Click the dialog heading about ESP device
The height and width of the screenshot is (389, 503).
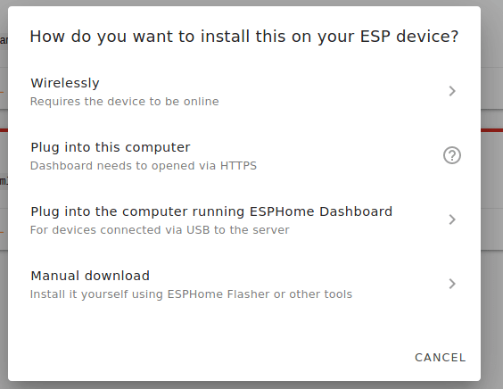click(244, 37)
